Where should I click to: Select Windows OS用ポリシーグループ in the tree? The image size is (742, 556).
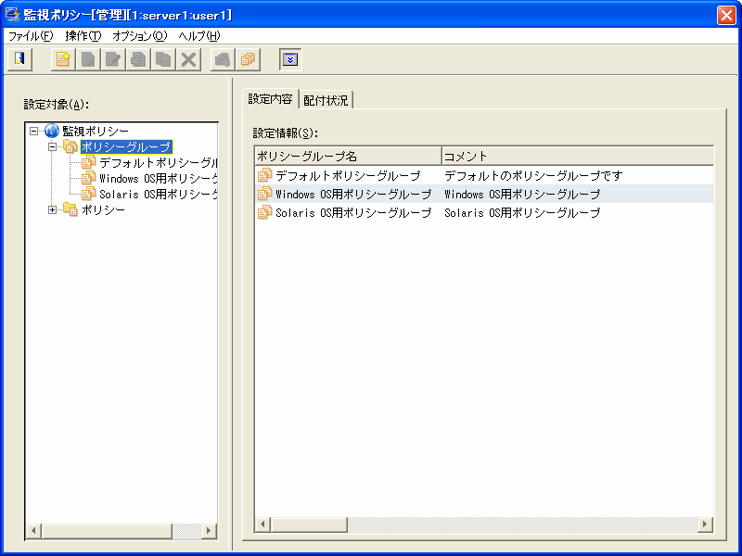point(158,178)
